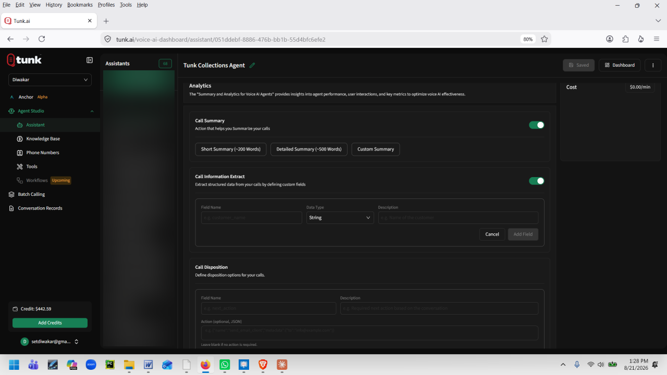Screen dimensions: 667x375
Task: Collapse the Agent Studio section
Action: tap(92, 111)
